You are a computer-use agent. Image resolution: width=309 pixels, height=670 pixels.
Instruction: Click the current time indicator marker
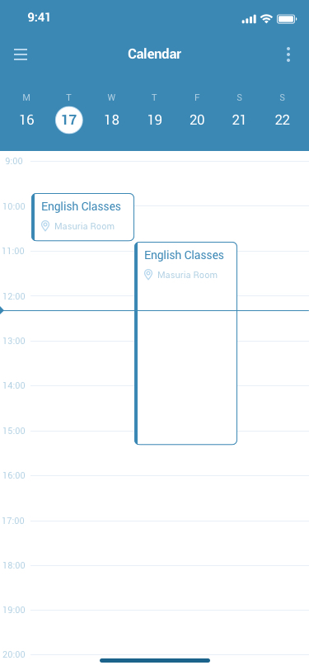click(2, 310)
